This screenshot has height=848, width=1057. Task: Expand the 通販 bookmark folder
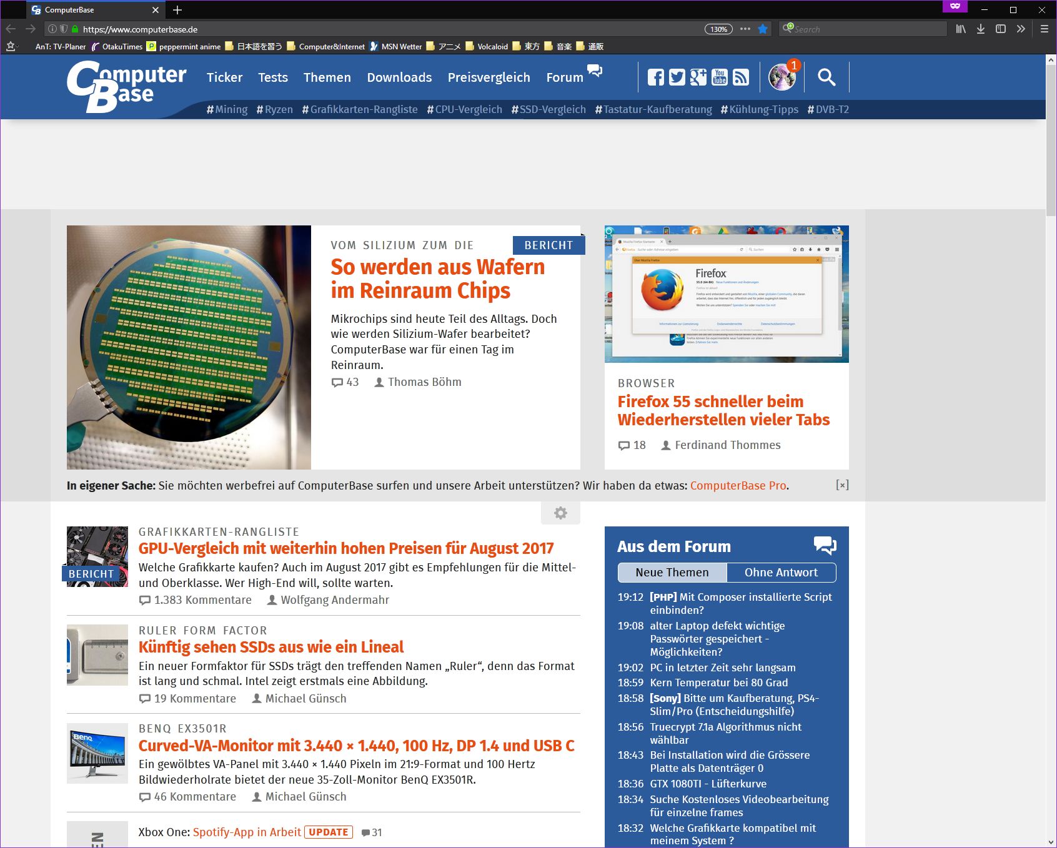(590, 46)
